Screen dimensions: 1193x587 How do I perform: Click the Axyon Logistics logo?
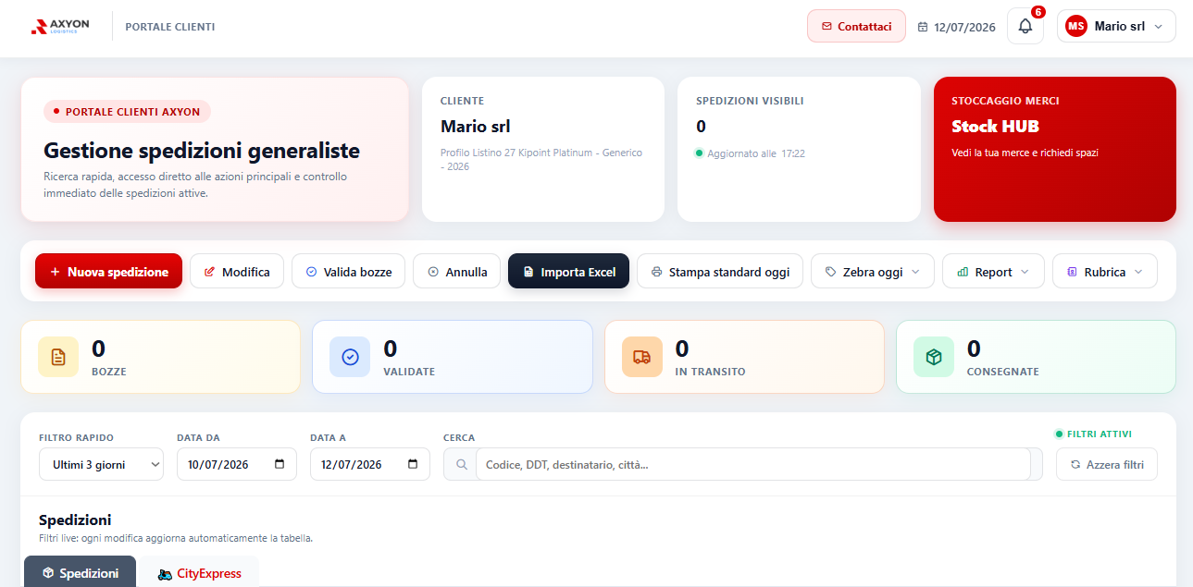(60, 27)
